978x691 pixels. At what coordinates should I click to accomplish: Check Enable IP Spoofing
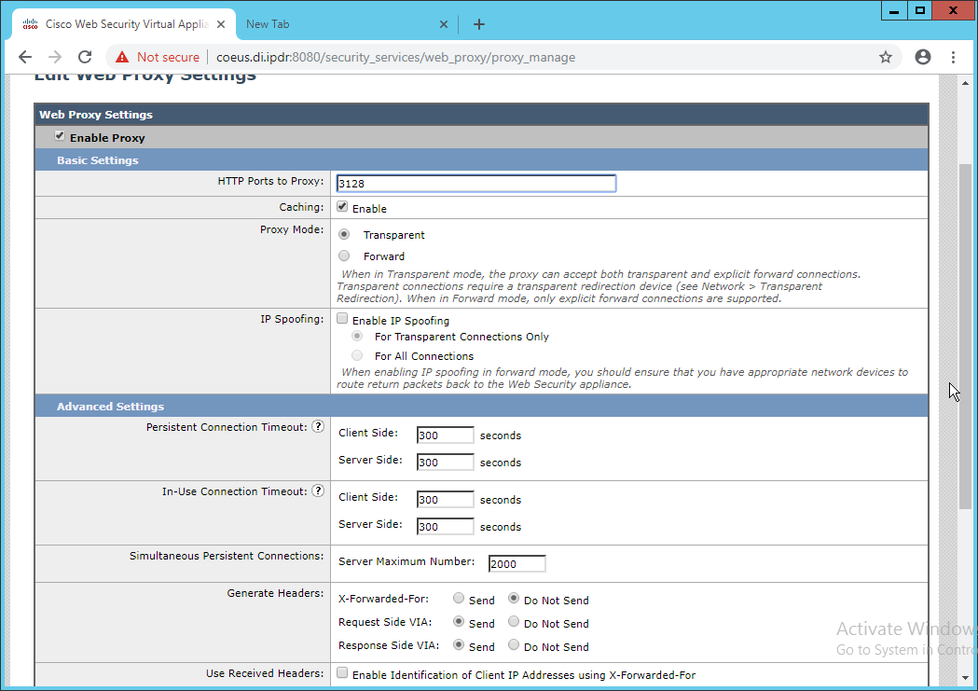click(342, 319)
